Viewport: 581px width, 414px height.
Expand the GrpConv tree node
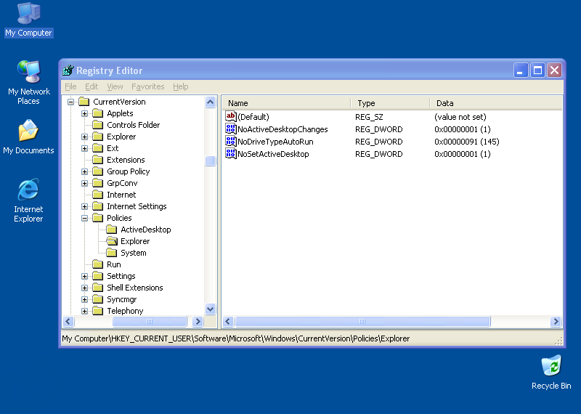[x=84, y=183]
